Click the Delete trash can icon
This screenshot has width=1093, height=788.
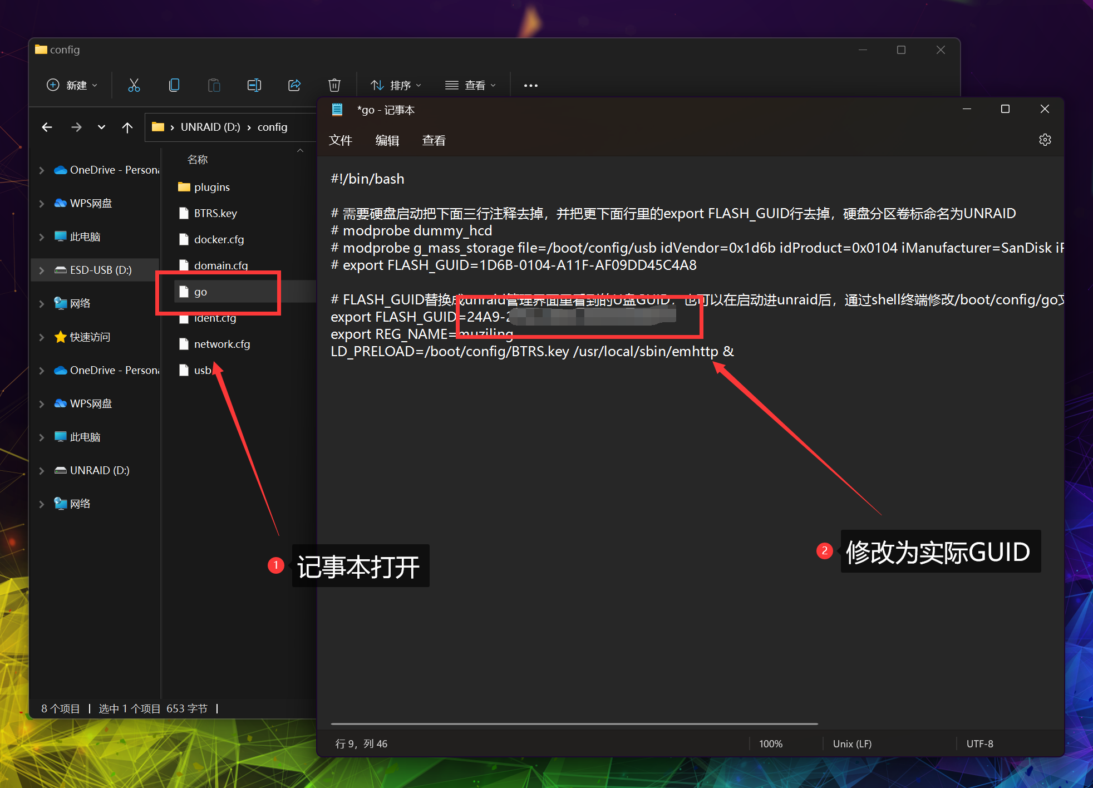pyautogui.click(x=334, y=85)
